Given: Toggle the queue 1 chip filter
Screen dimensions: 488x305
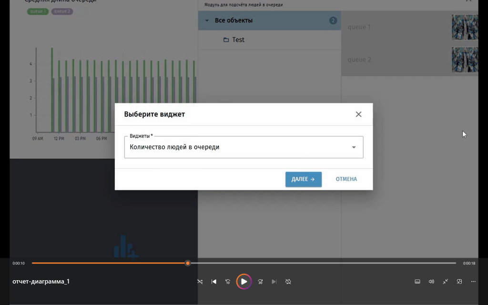Looking at the screenshot, I should click(37, 10).
